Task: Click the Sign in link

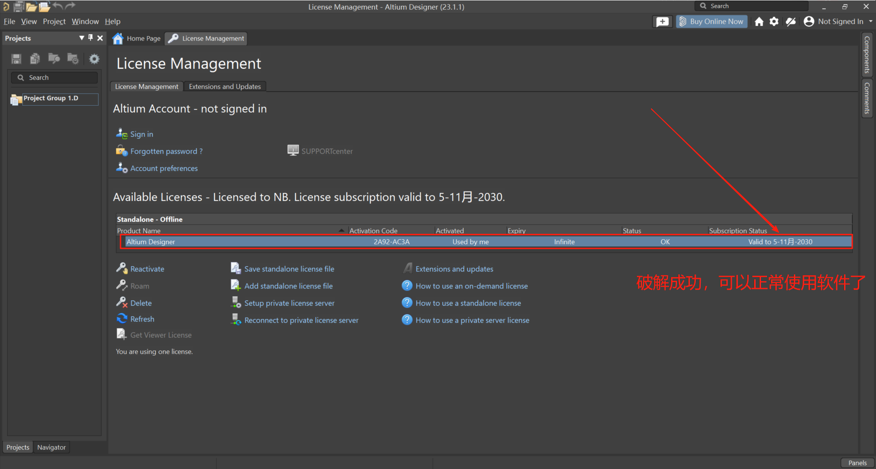Action: pos(142,134)
